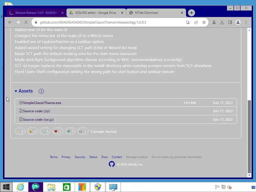Click the archive icon beside Source code (tar.gz)
Screen dimensions: 256x192
click(21, 119)
